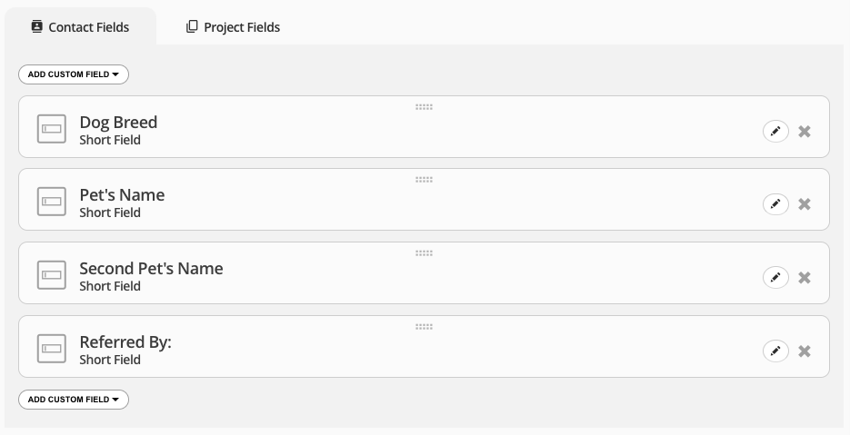Click the drag handle on Dog Breed row

(x=424, y=107)
